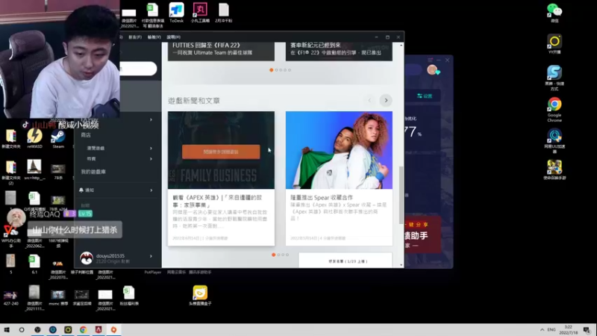
Task: Click the Origin notifications bell icon
Action: pyautogui.click(x=81, y=190)
